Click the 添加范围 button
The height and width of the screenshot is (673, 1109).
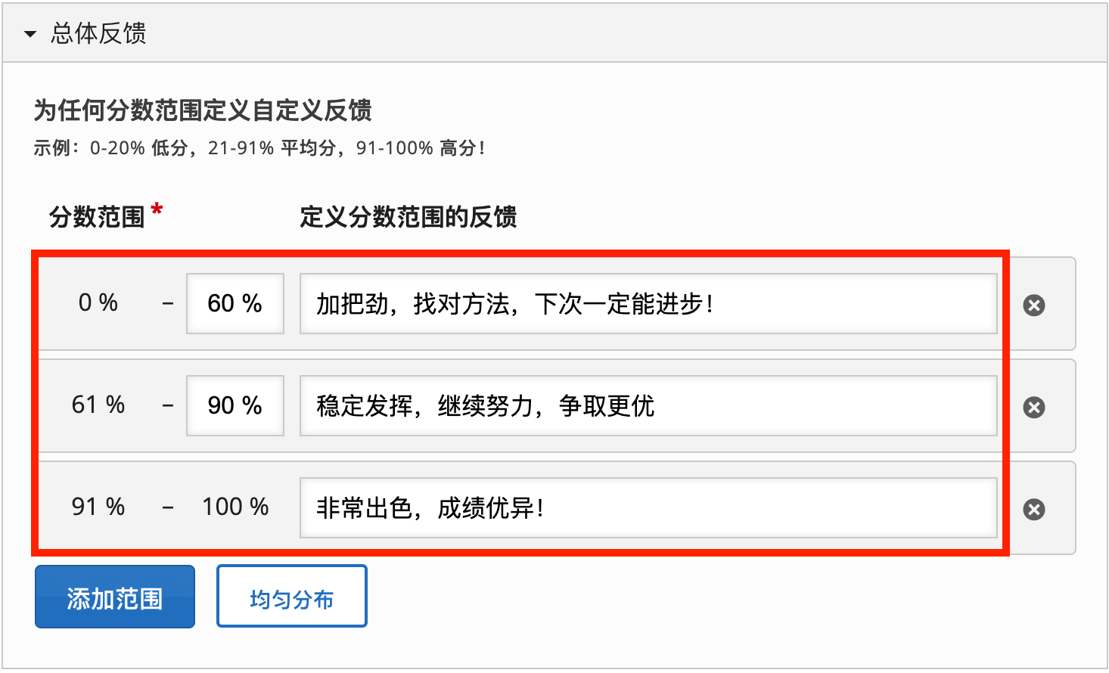point(114,596)
